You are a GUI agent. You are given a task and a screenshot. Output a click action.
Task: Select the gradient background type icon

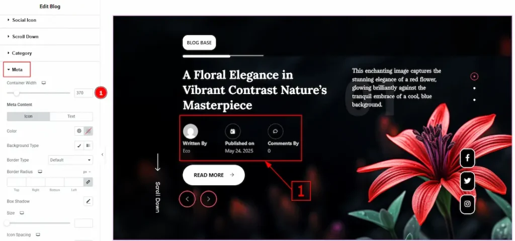click(x=88, y=146)
